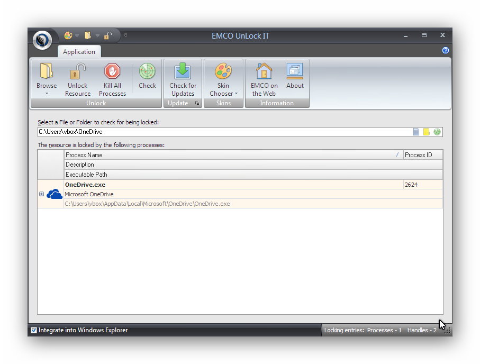Click the Description column header
Viewport: 480px width, 364px height.
(253, 165)
